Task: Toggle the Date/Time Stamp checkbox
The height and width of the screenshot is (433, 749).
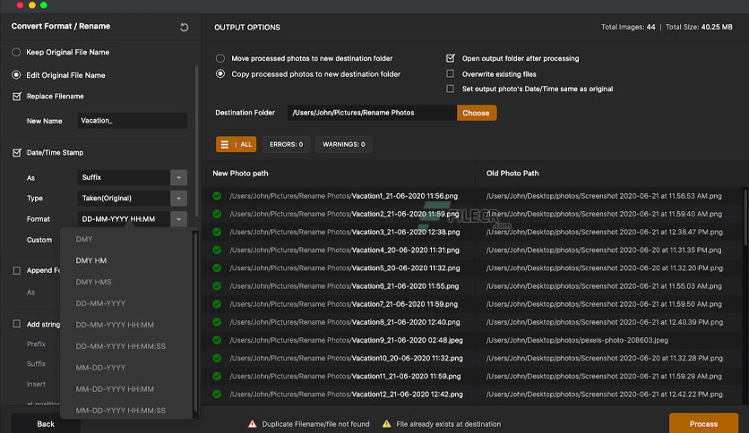Action: (x=17, y=153)
